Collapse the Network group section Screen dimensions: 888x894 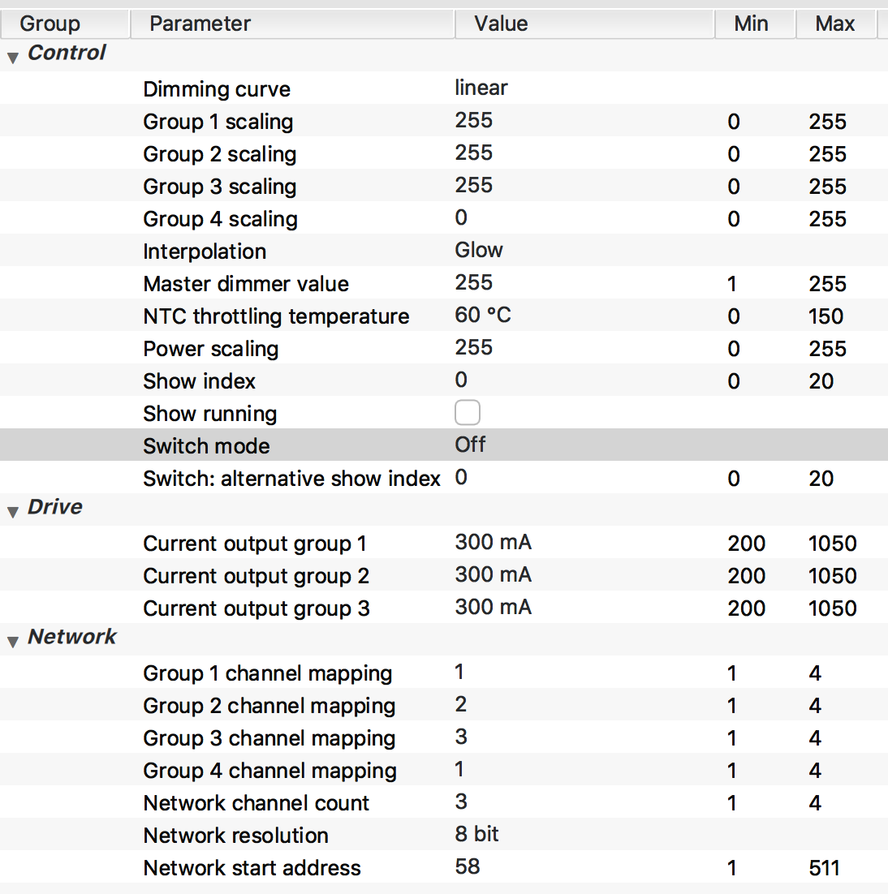pyautogui.click(x=13, y=642)
